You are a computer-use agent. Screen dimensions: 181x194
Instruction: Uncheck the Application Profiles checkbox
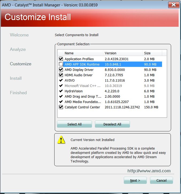pyautogui.click(x=61, y=59)
